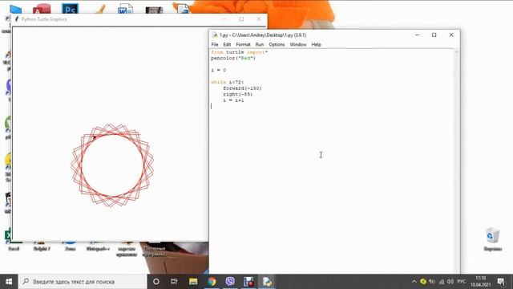Open the Format menu in IDLE
Screen dimensions: 513x289
[243, 44]
